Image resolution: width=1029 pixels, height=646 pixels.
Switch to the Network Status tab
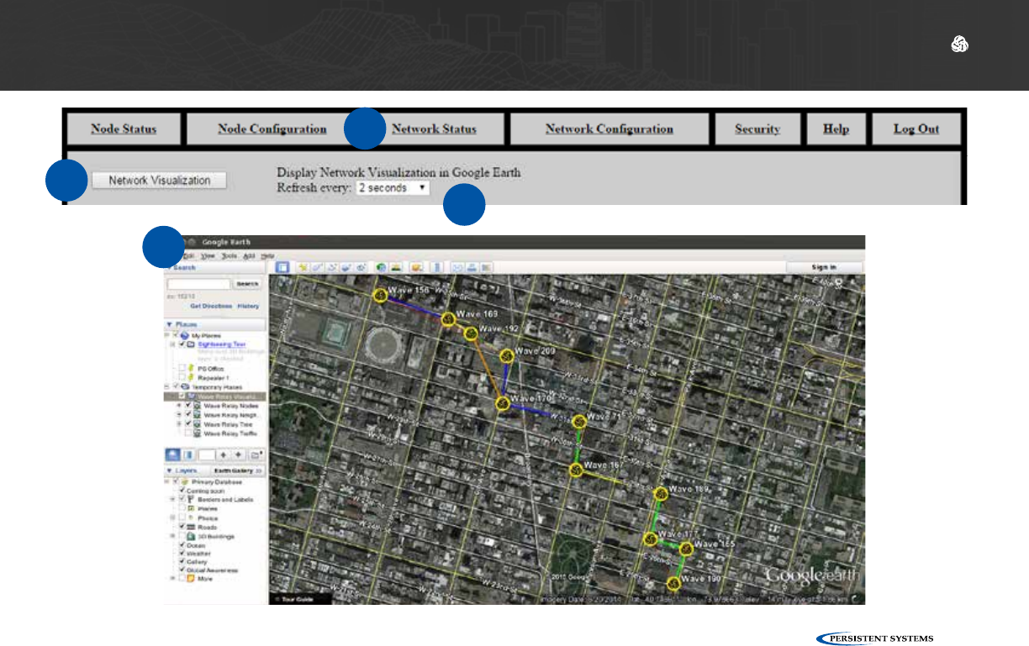click(434, 129)
